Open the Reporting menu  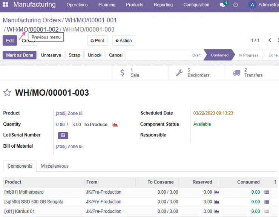coord(163,5)
